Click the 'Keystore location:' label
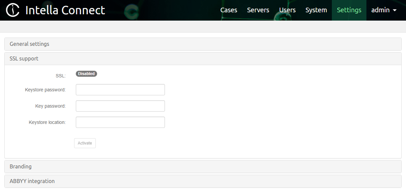 tap(47, 122)
